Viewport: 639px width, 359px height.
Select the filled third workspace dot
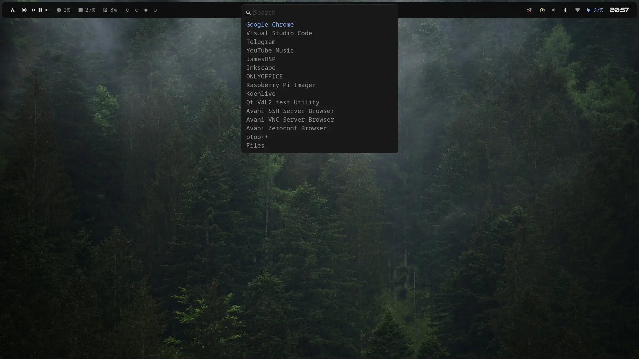[x=146, y=10]
